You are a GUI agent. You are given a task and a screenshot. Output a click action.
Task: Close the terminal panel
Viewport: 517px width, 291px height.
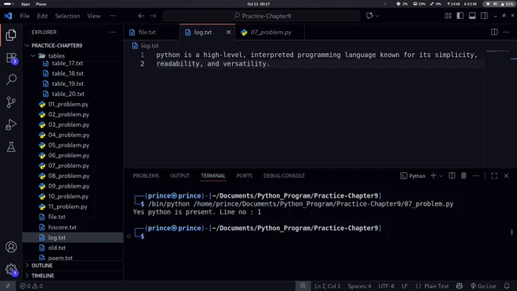click(506, 176)
